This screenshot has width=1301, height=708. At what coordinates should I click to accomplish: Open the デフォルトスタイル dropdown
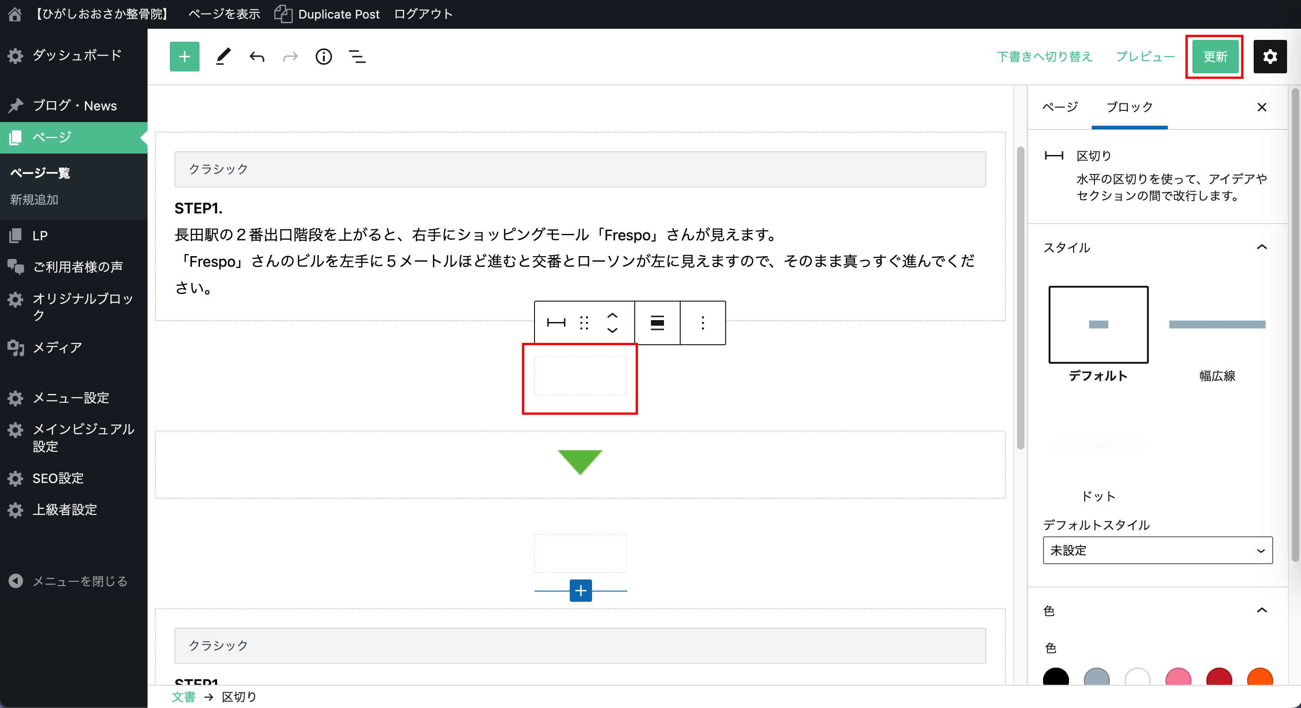[1157, 550]
